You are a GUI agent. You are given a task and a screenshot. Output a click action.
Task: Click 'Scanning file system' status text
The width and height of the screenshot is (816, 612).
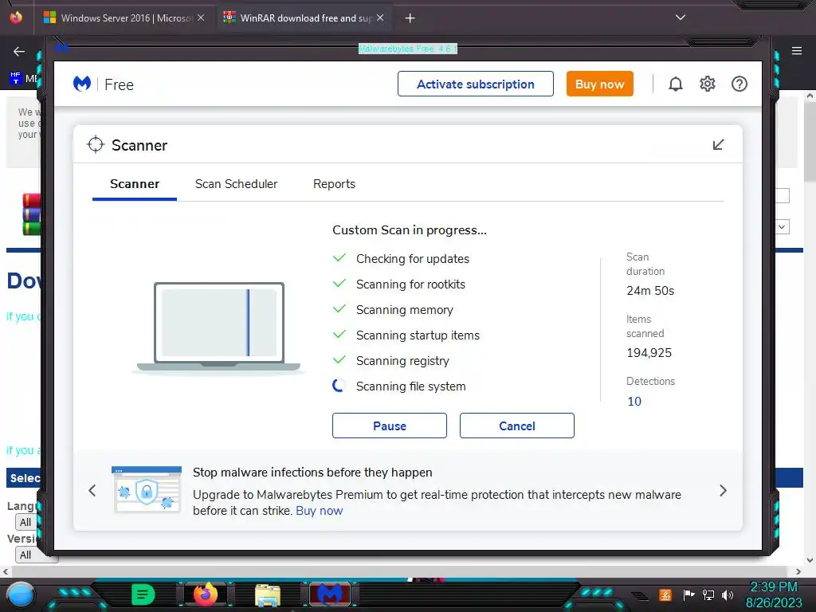click(x=410, y=386)
